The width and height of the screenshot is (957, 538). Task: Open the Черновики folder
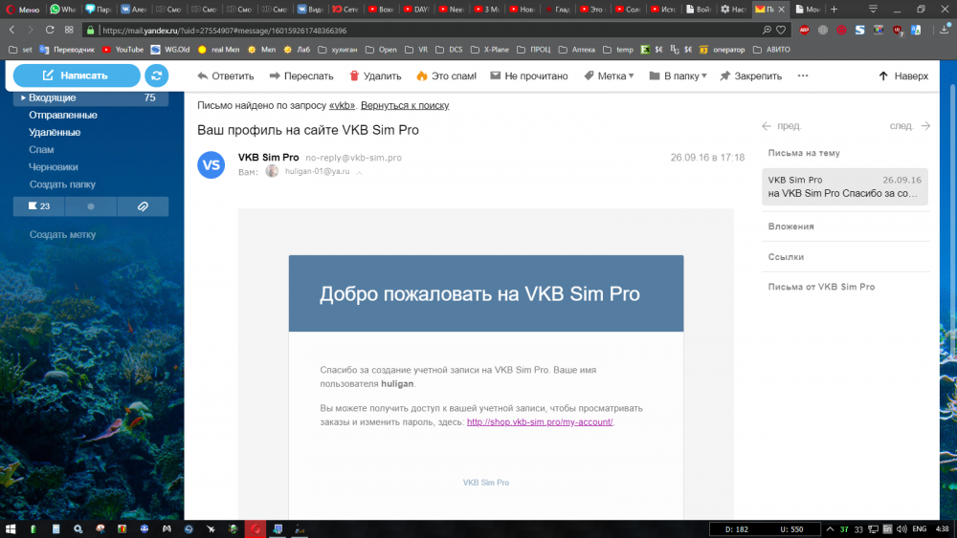click(53, 167)
